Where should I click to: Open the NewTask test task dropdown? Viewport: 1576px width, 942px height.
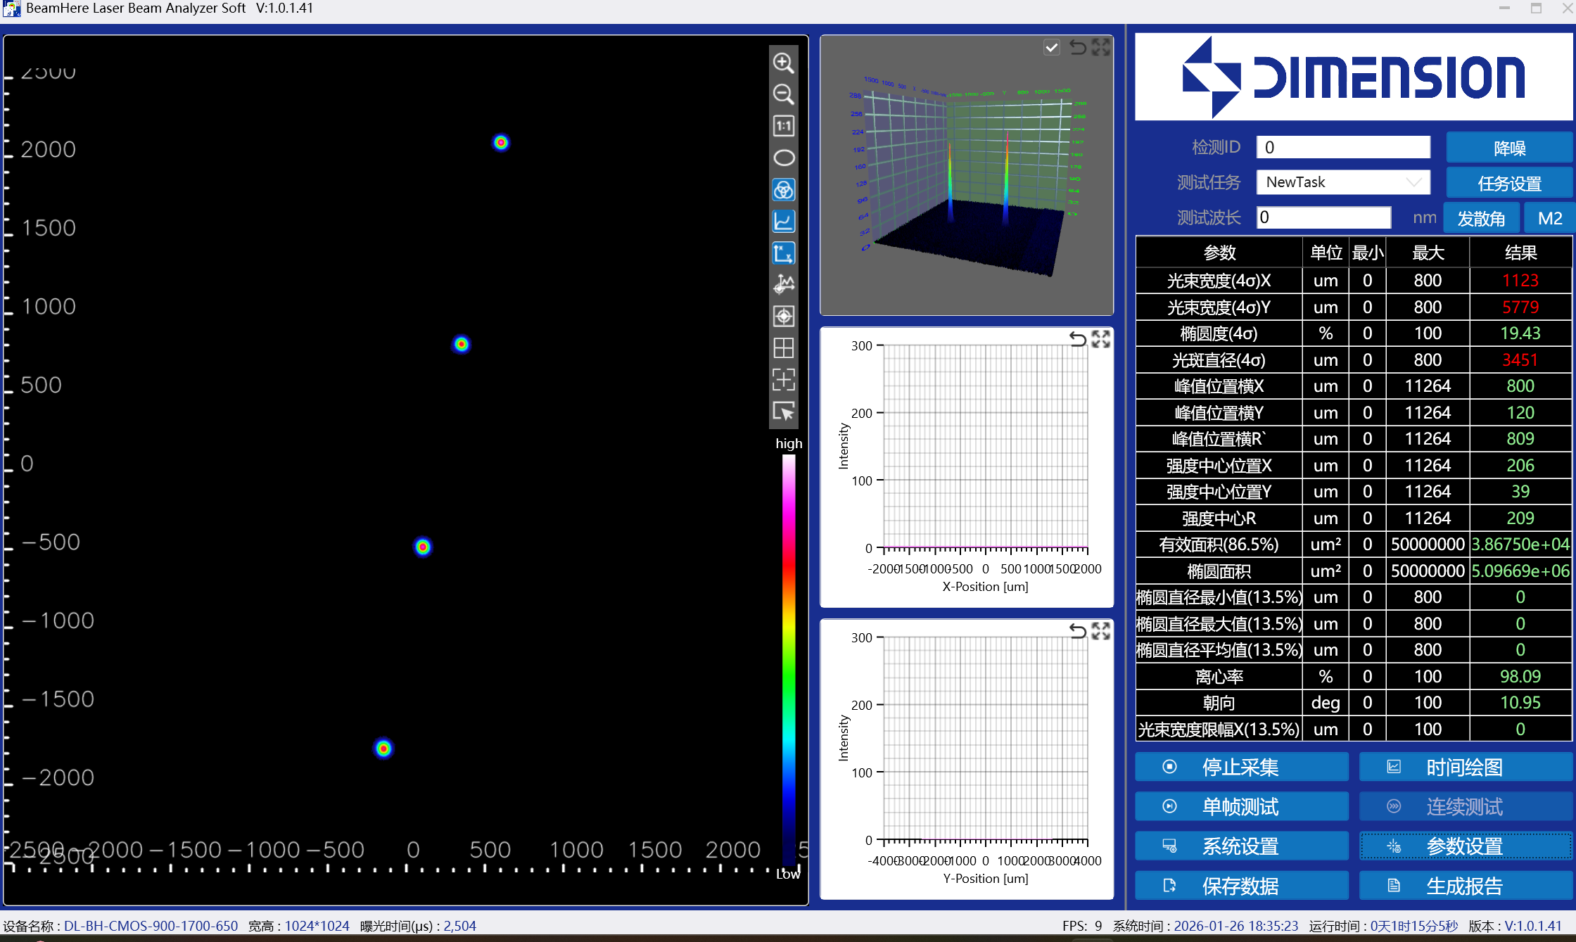click(x=1342, y=182)
